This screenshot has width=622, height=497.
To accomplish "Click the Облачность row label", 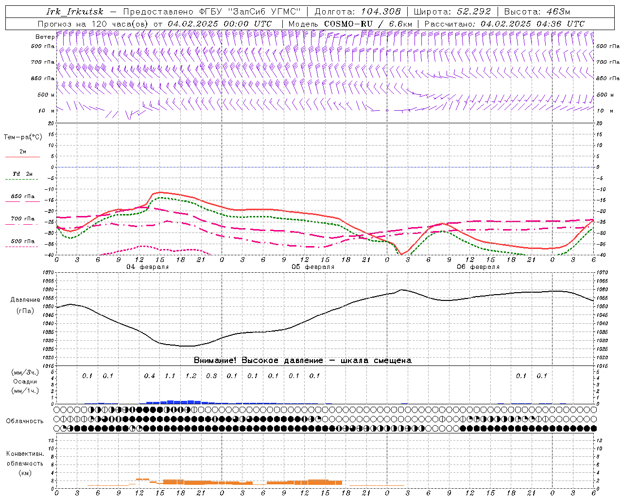I will 25,421.
